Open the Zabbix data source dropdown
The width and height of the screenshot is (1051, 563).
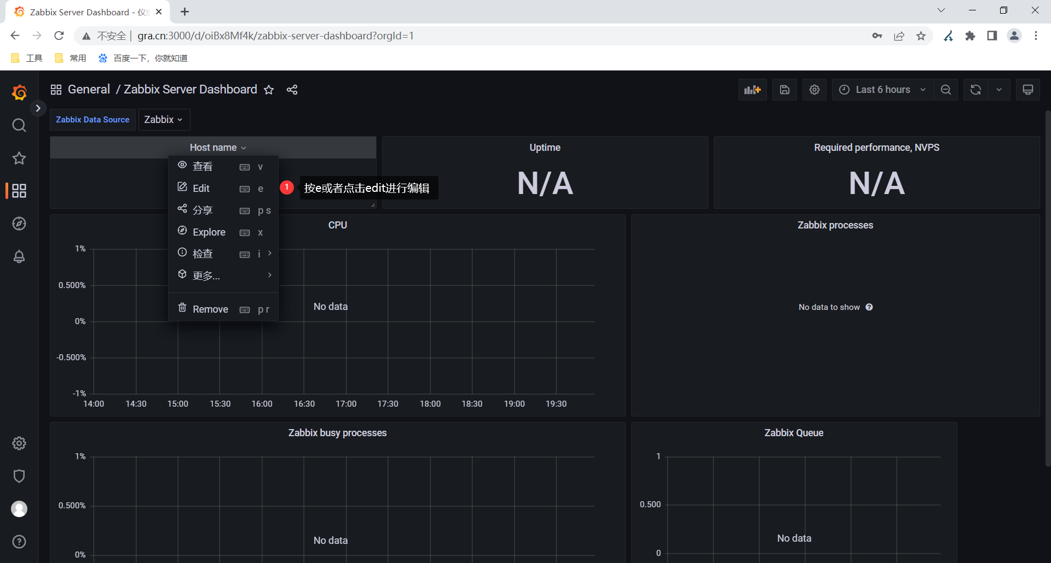[x=164, y=120]
